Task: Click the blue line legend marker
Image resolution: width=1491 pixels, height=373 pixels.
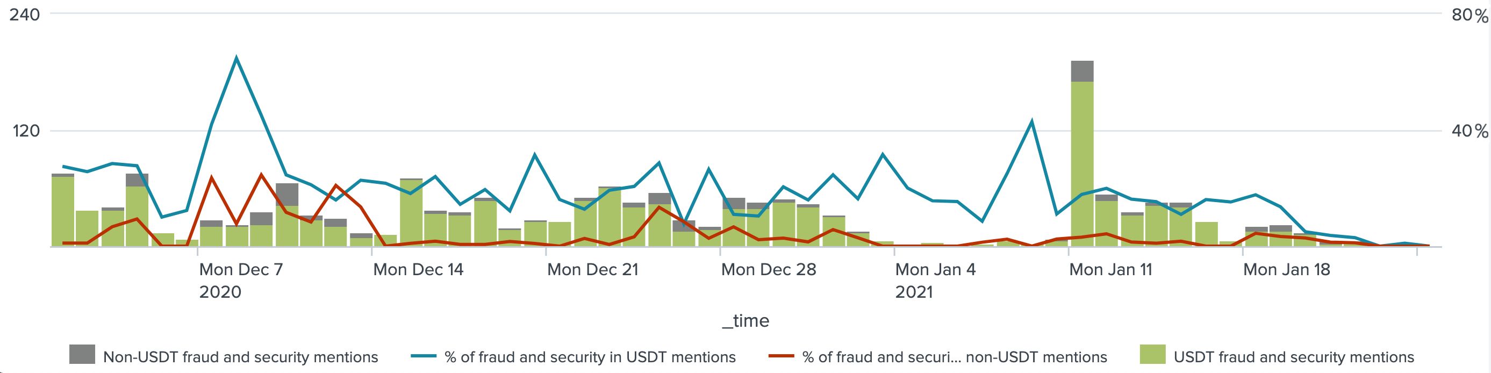Action: click(424, 357)
